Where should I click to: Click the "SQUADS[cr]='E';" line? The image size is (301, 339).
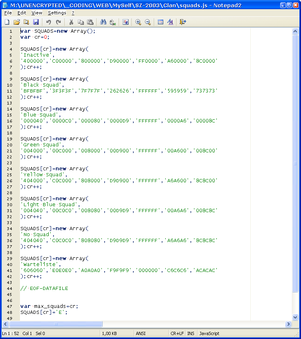[x=44, y=312]
